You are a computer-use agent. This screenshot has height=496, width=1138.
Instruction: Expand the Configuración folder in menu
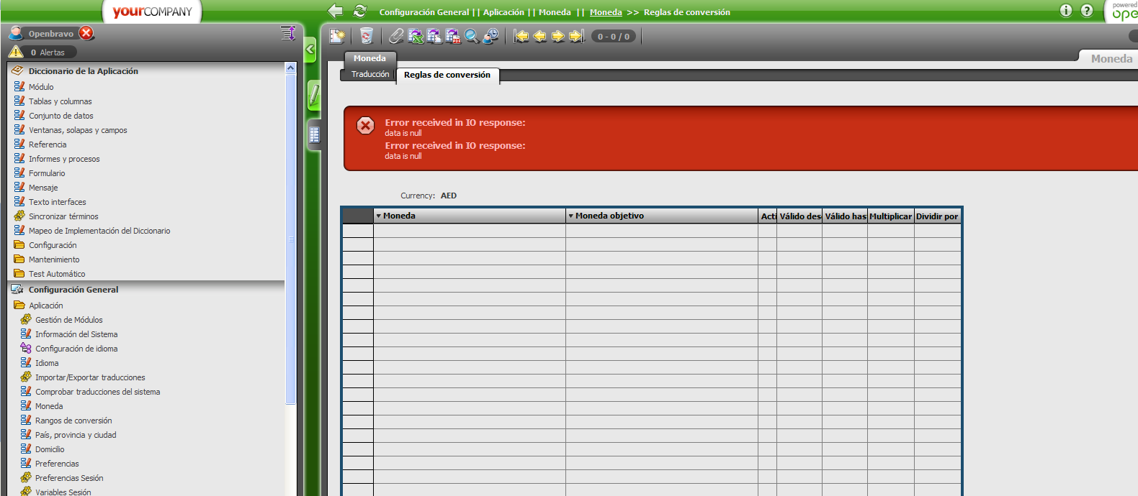pos(53,245)
